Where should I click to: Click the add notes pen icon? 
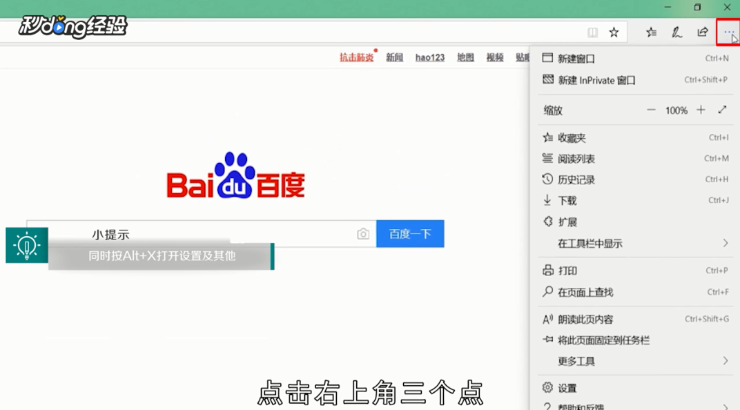pyautogui.click(x=676, y=32)
